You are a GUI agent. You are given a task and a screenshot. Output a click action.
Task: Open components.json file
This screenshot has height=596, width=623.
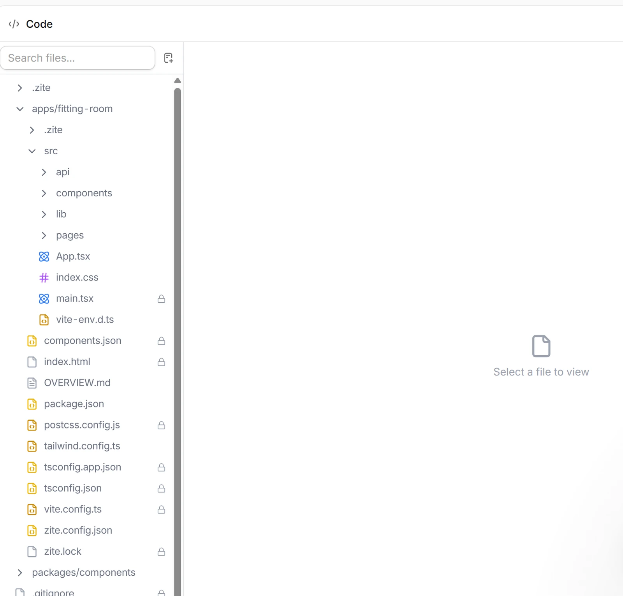coord(83,340)
